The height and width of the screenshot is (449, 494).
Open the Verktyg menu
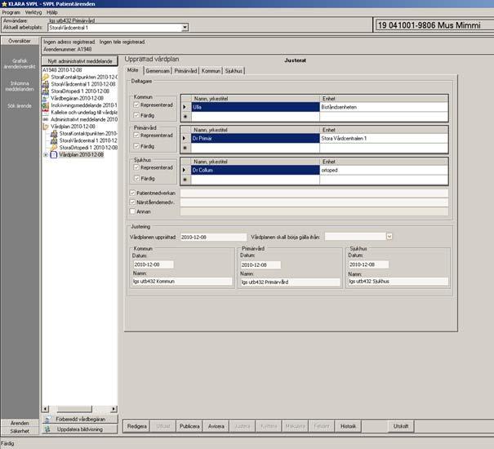coord(33,12)
